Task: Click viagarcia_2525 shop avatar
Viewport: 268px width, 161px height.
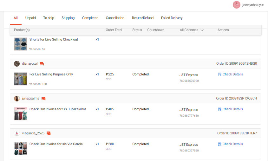Action: (17, 133)
